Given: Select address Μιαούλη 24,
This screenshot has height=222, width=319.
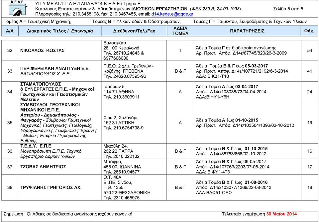Looking at the screenshot, I should pos(116,146).
